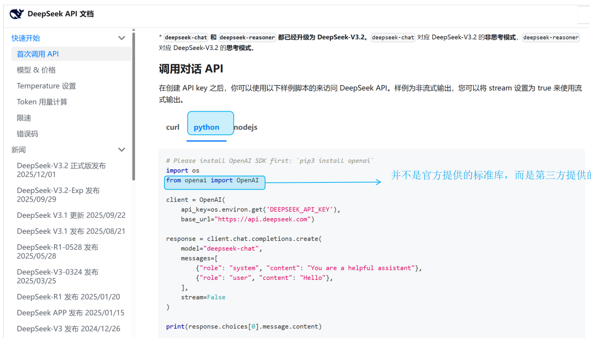591x338 pixels.
Task: Click the user role 'Hello' message line
Action: [264, 278]
